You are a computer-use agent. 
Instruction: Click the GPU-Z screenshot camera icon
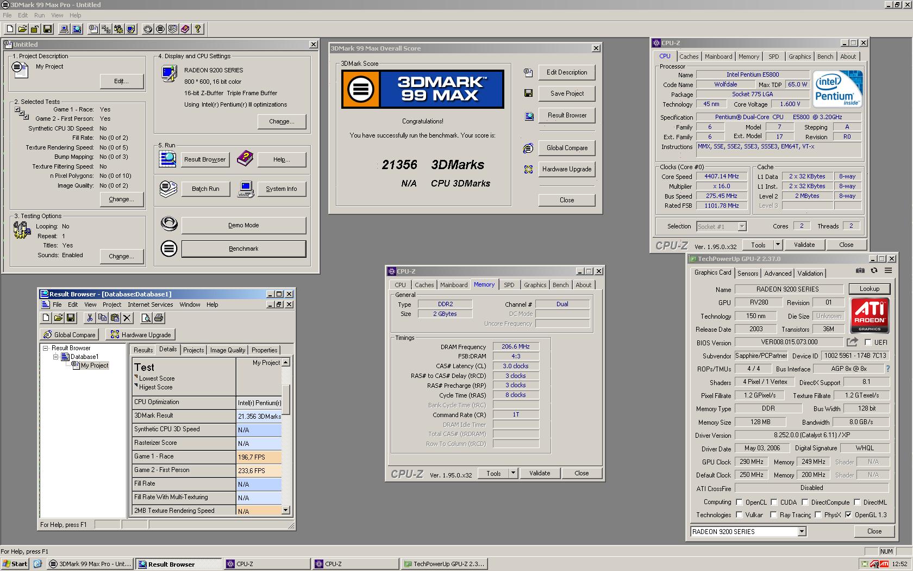pyautogui.click(x=860, y=270)
